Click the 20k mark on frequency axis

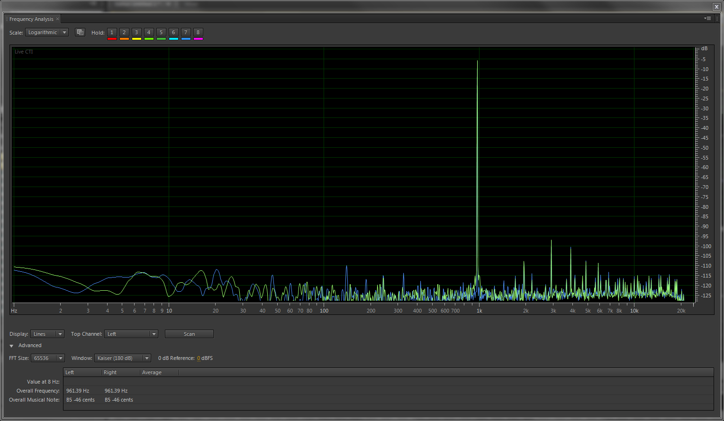point(681,311)
